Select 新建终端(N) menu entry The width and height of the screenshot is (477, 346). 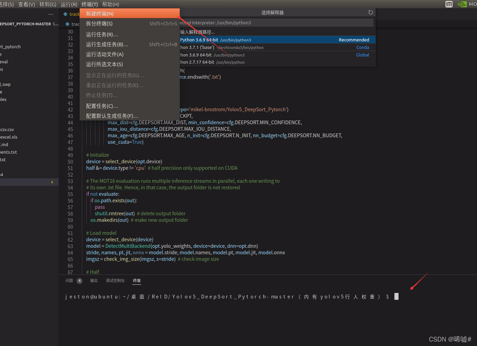[x=130, y=14]
